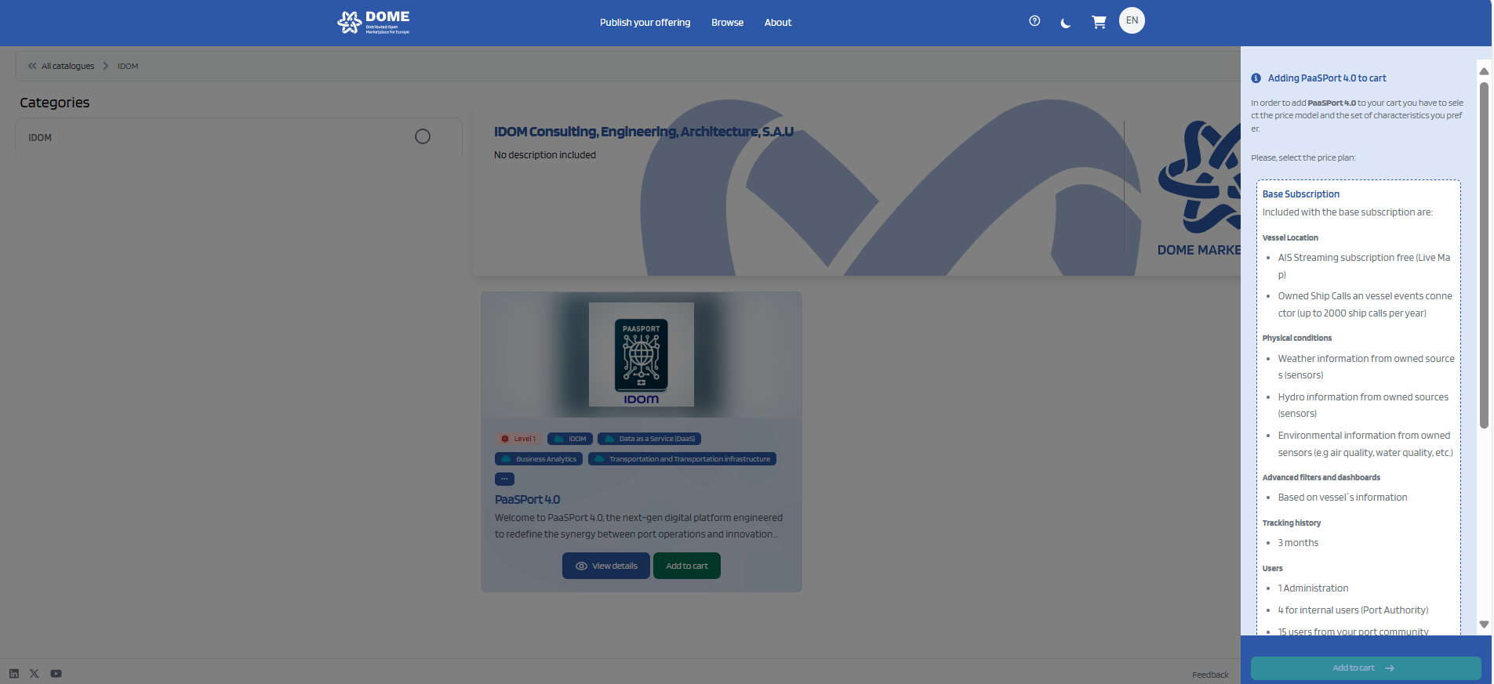Open the X social media icon
The height and width of the screenshot is (684, 1494).
point(35,673)
